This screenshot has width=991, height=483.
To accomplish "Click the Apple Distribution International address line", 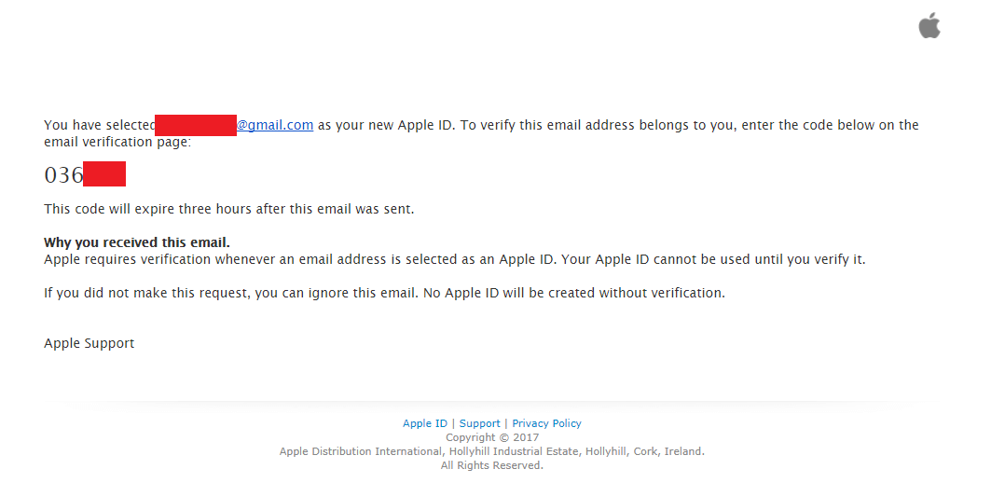I will [491, 451].
